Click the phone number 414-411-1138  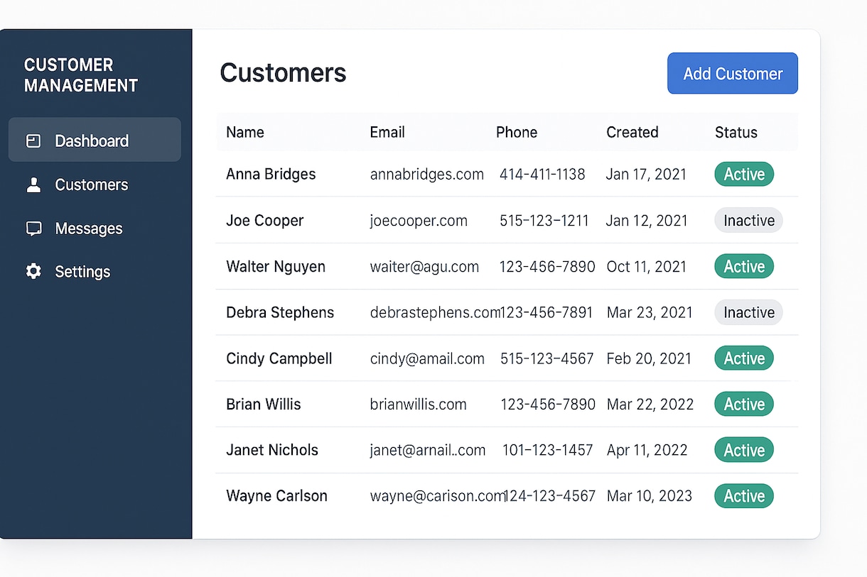[542, 174]
